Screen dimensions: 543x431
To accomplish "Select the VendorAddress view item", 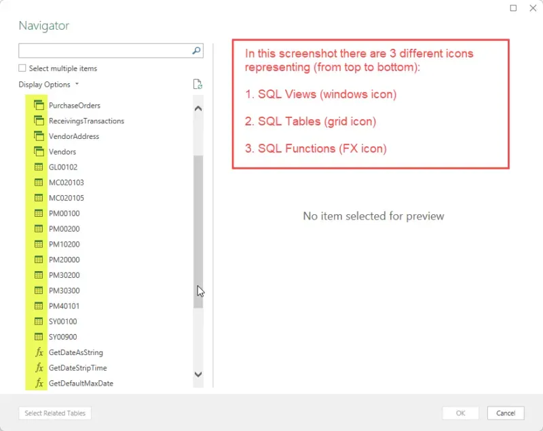I will coord(74,136).
